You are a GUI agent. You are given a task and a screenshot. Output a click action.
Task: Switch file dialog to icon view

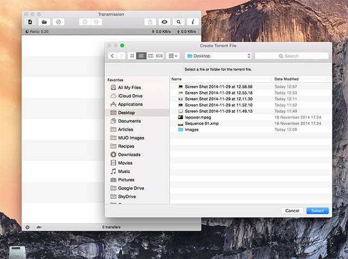pos(132,56)
